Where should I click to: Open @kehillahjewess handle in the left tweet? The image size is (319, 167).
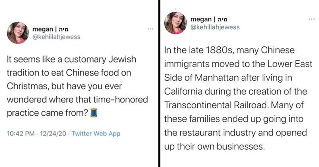(56, 37)
